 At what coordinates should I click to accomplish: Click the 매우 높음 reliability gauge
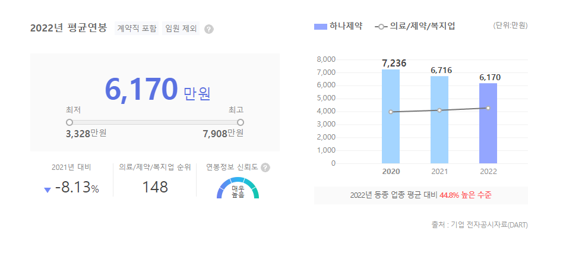[x=238, y=188]
